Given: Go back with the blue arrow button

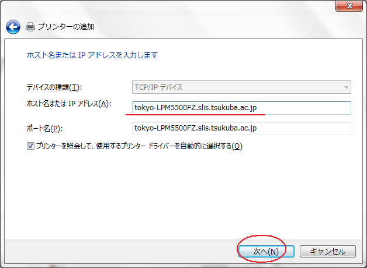Looking at the screenshot, I should [13, 27].
